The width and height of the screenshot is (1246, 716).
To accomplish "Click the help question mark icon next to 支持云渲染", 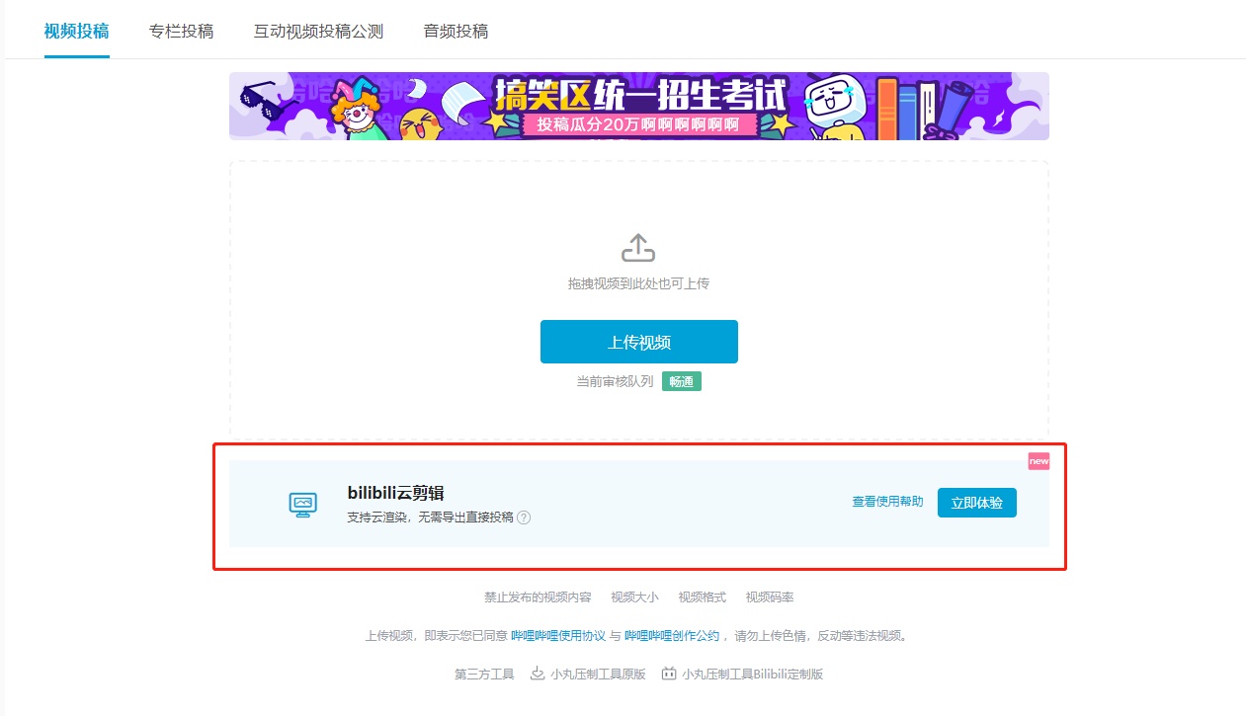I will (524, 517).
